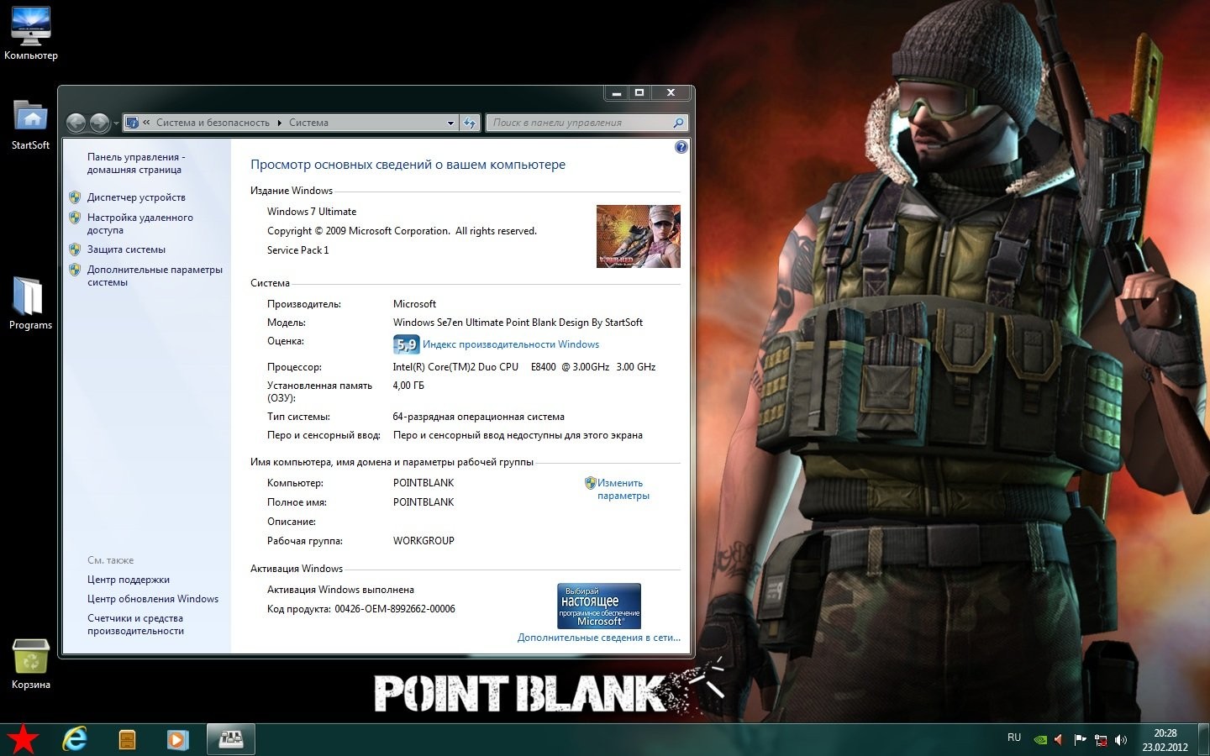Click the Show desktop strip
Screen dimensions: 1210x756
[1204, 740]
